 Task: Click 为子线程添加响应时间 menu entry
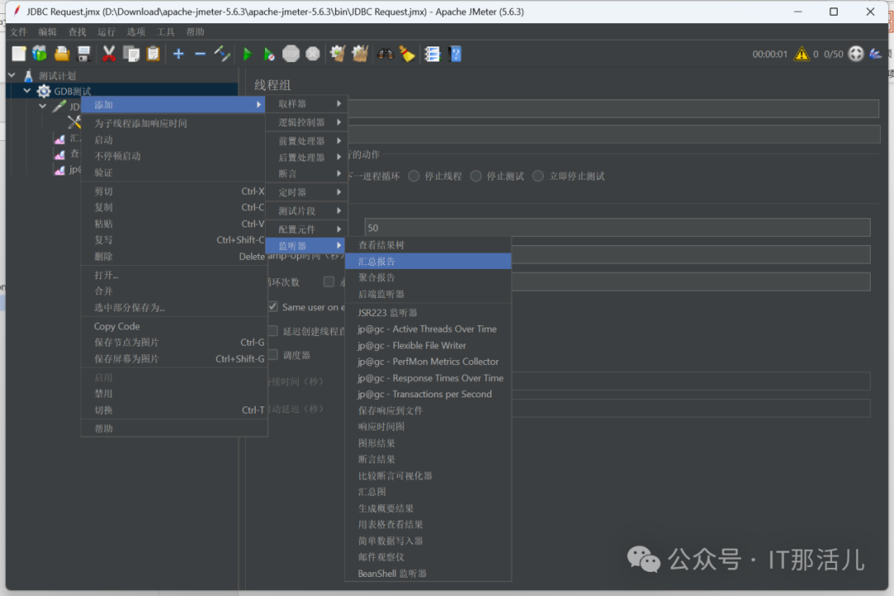[175, 123]
